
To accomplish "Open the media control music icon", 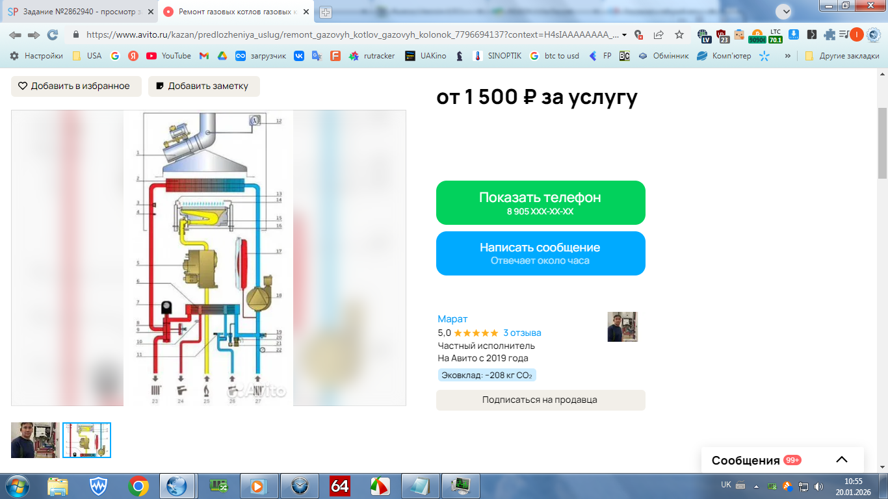I will (844, 34).
